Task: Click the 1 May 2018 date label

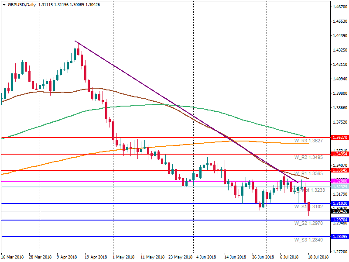Action: (x=123, y=257)
